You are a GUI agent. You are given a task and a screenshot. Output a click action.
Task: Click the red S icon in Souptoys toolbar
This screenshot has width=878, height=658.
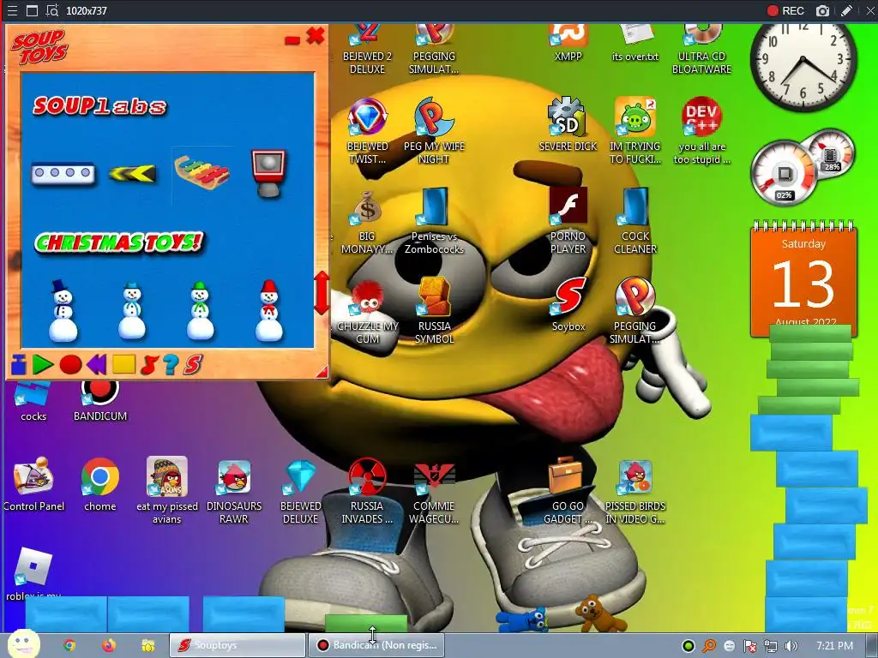192,365
